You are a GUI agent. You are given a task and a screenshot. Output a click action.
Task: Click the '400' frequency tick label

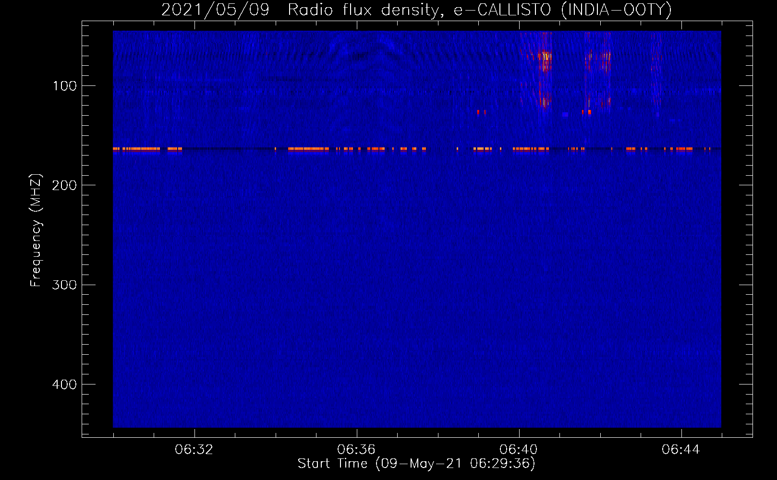point(64,384)
